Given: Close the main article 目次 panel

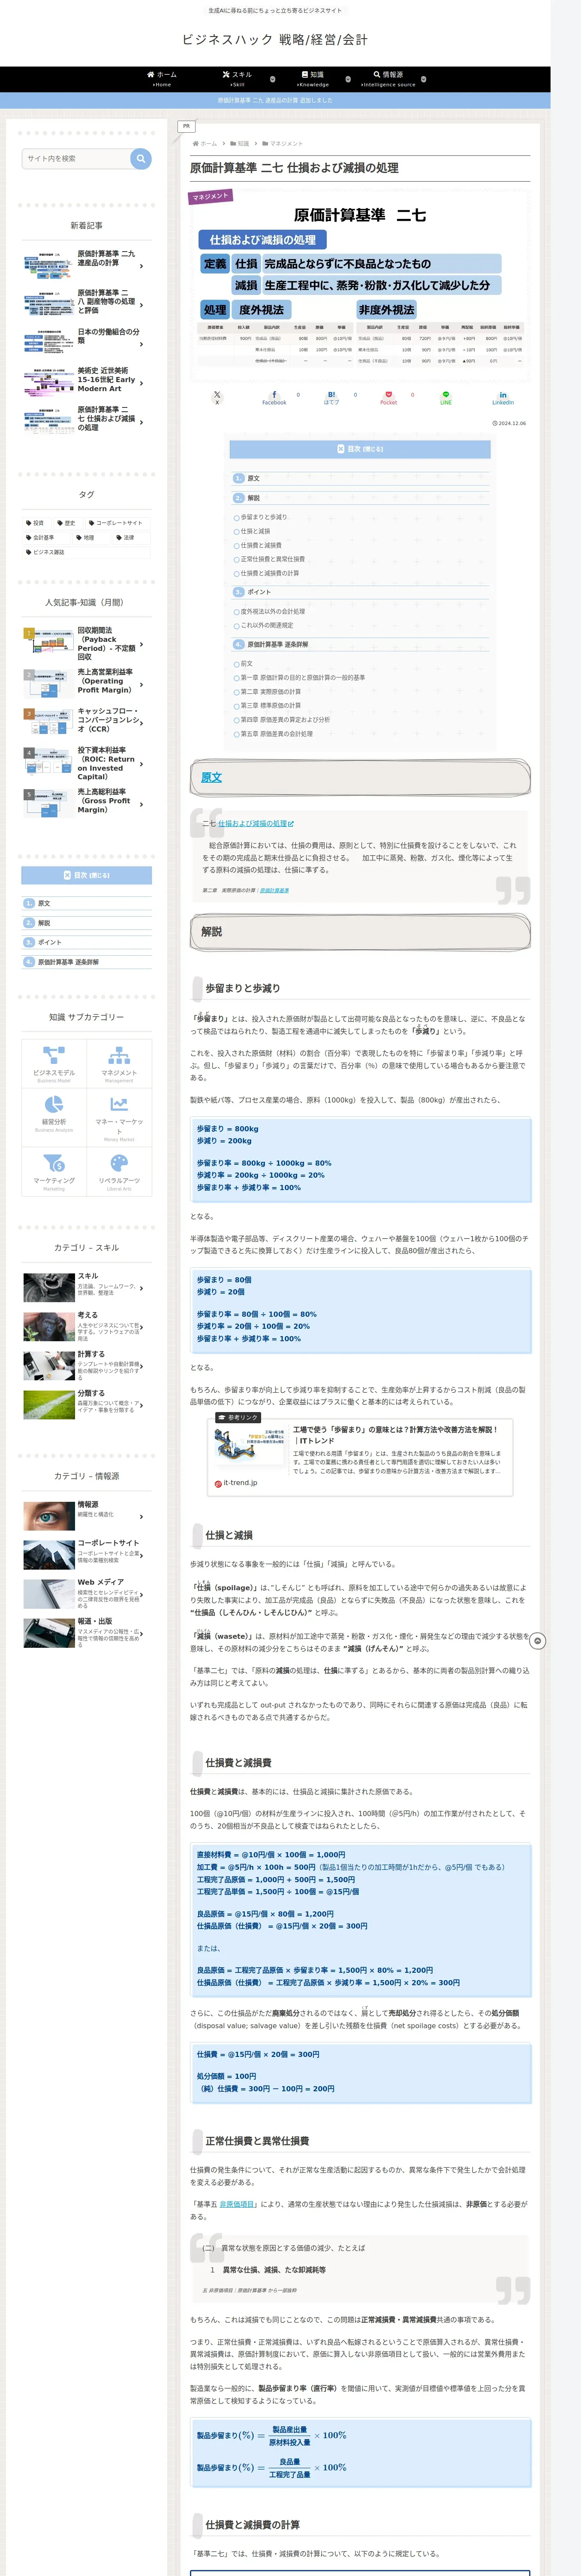Looking at the screenshot, I should click(x=359, y=449).
